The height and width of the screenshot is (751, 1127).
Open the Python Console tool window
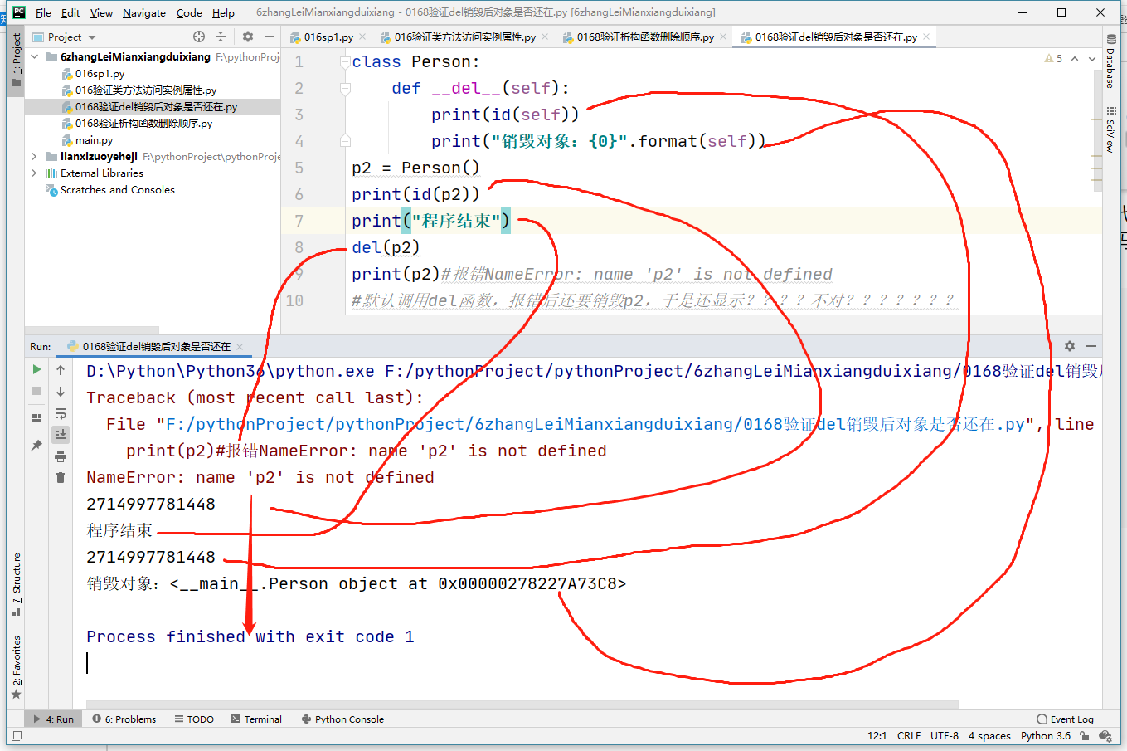pos(342,719)
